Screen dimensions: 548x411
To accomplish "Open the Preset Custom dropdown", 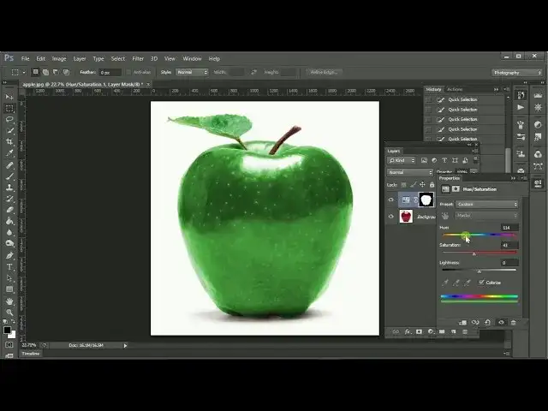I will click(486, 204).
